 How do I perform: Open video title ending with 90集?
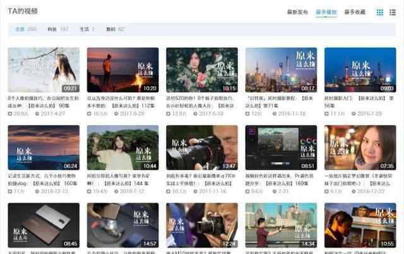44,102
